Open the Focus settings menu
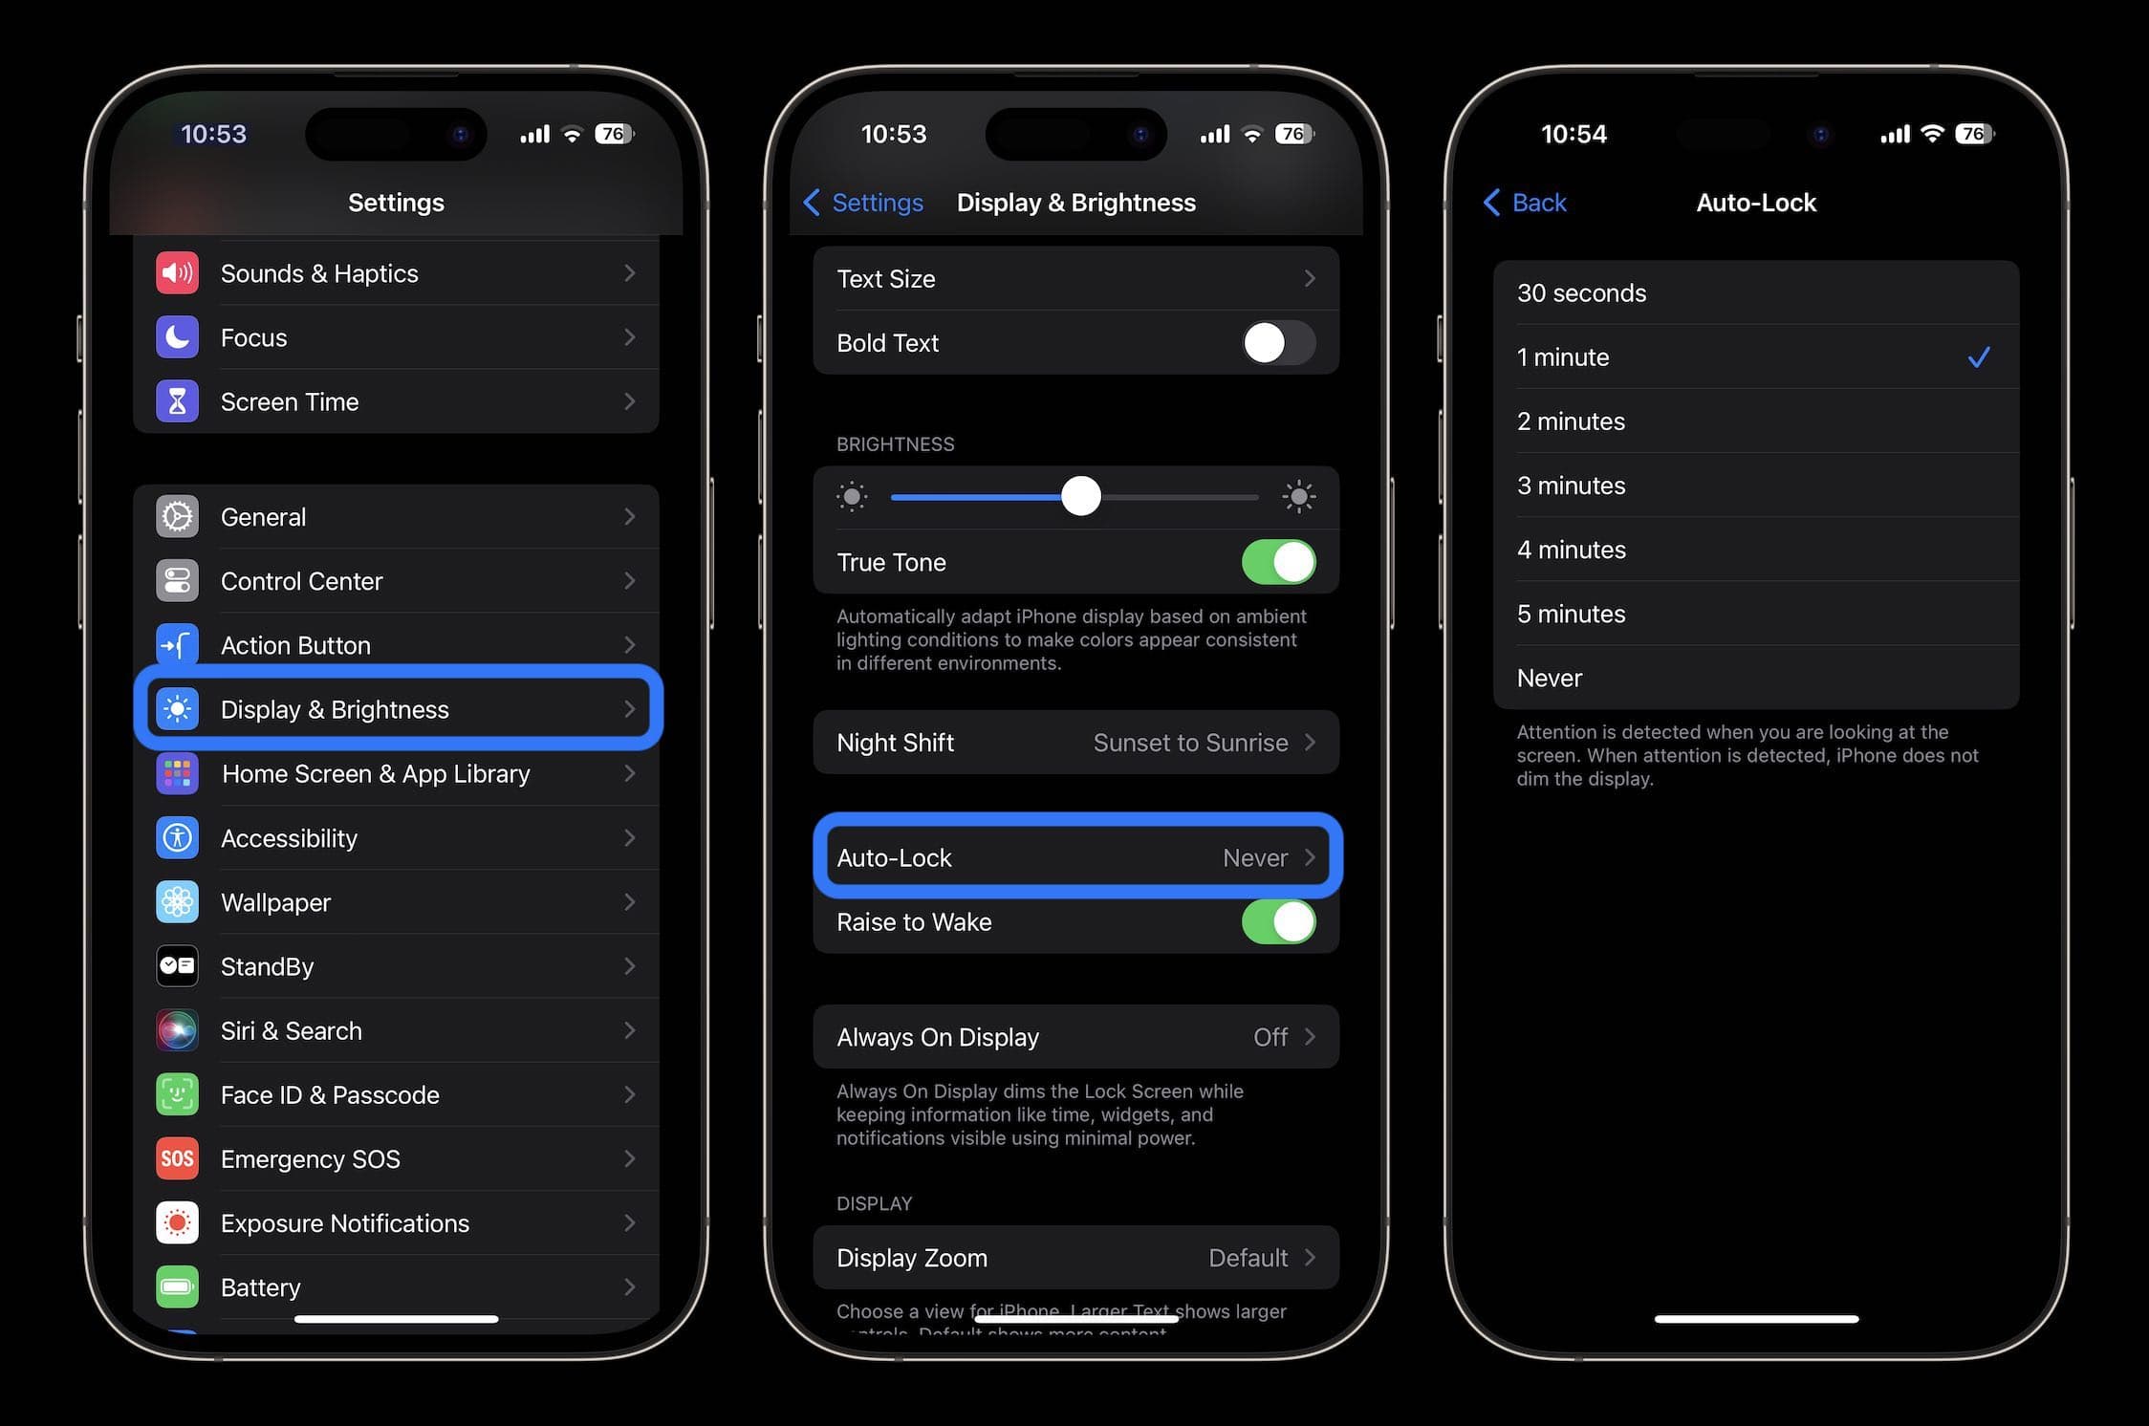The image size is (2149, 1426). pos(397,337)
